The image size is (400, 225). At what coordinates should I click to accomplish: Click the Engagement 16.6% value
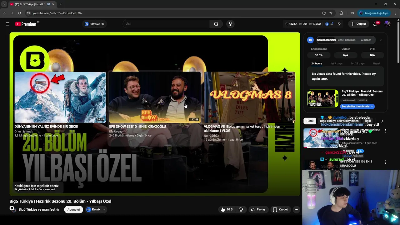(x=319, y=55)
